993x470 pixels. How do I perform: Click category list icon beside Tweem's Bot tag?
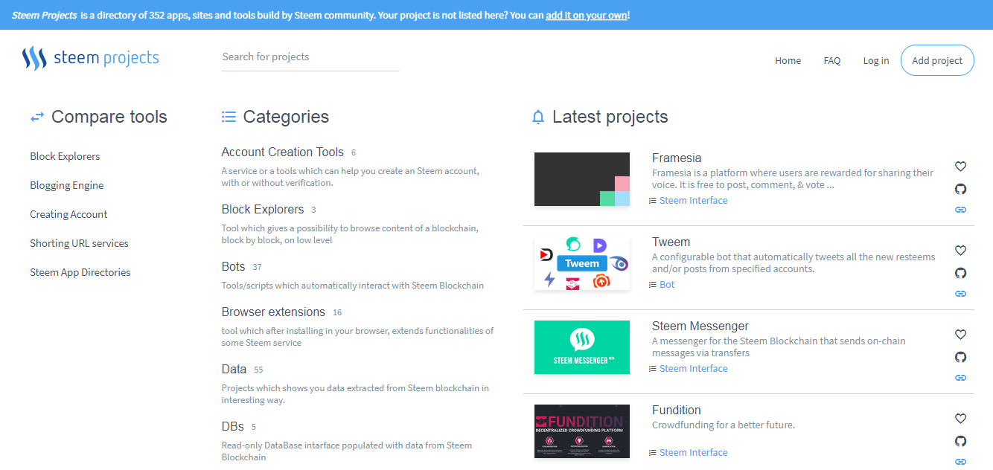click(653, 285)
